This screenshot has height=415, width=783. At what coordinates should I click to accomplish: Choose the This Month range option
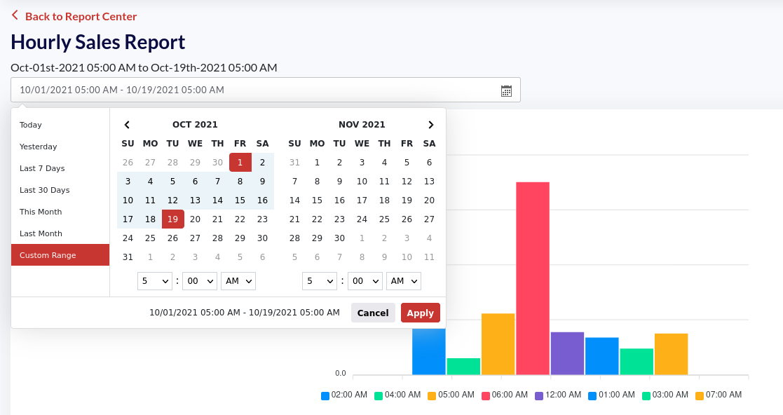pyautogui.click(x=41, y=212)
